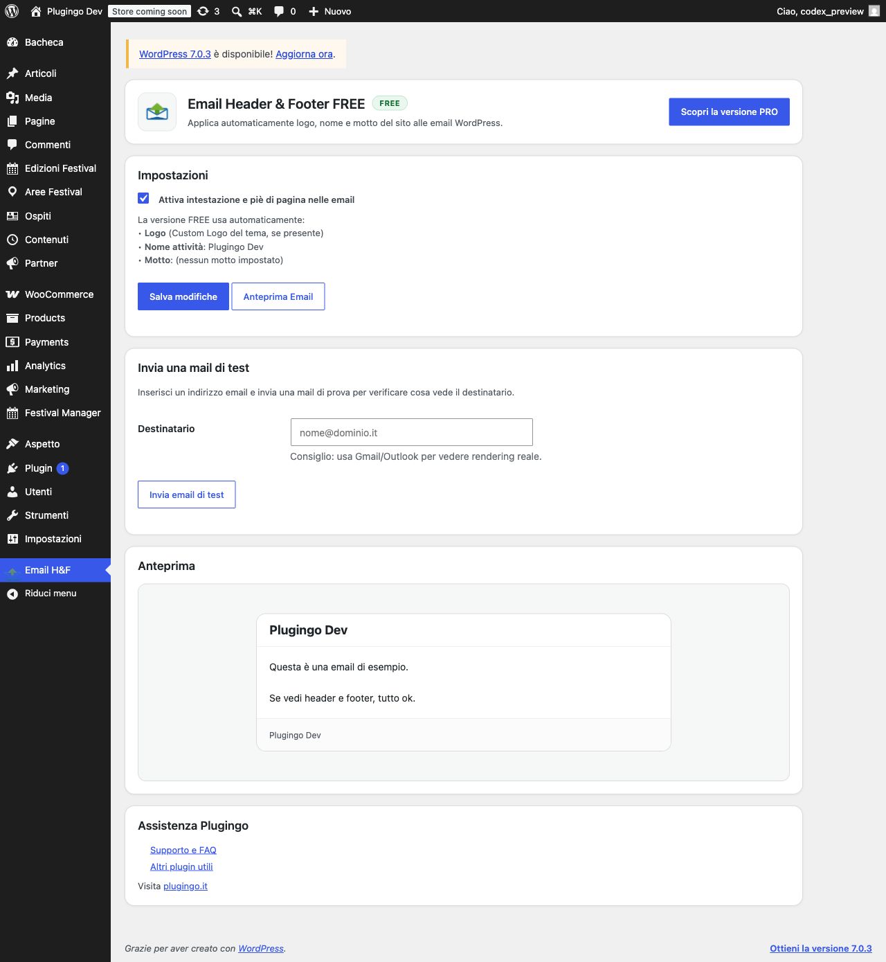Open the Email H&F menu item
The image size is (886, 962).
tap(55, 570)
